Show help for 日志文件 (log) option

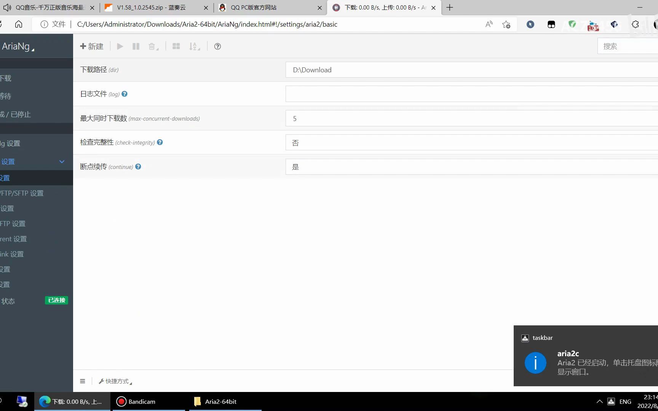pyautogui.click(x=125, y=94)
